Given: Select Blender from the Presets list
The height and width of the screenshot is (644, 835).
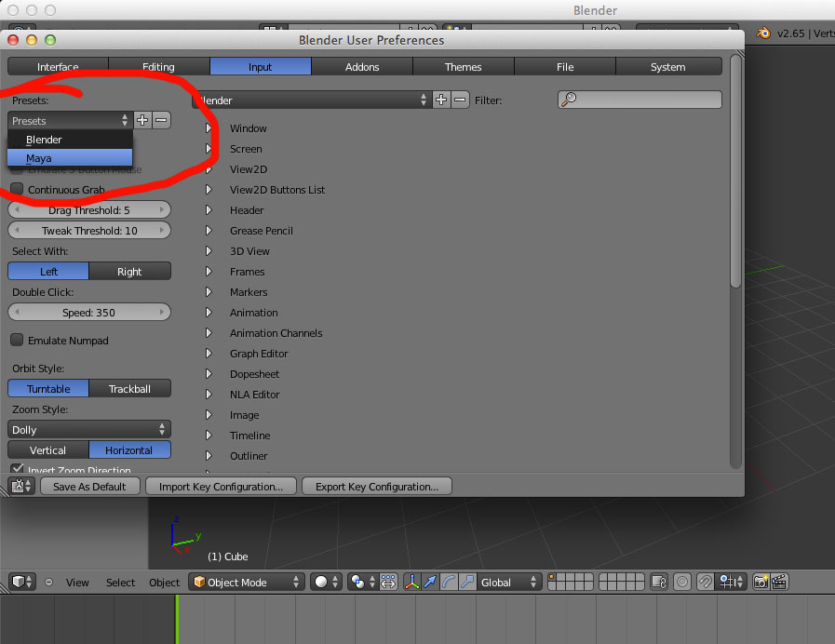Looking at the screenshot, I should tap(70, 140).
